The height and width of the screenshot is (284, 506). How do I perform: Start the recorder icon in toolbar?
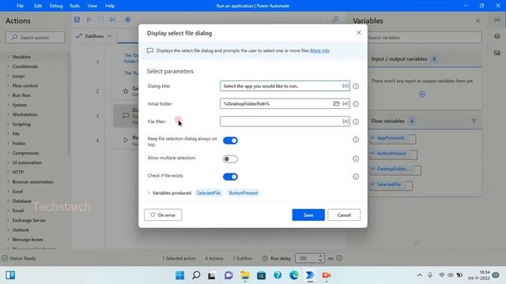coord(128,20)
